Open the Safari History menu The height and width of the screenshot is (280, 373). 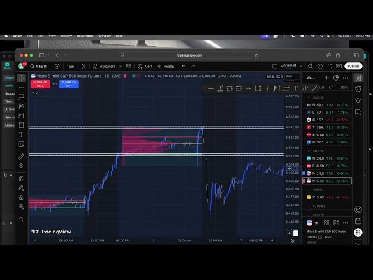click(66, 36)
